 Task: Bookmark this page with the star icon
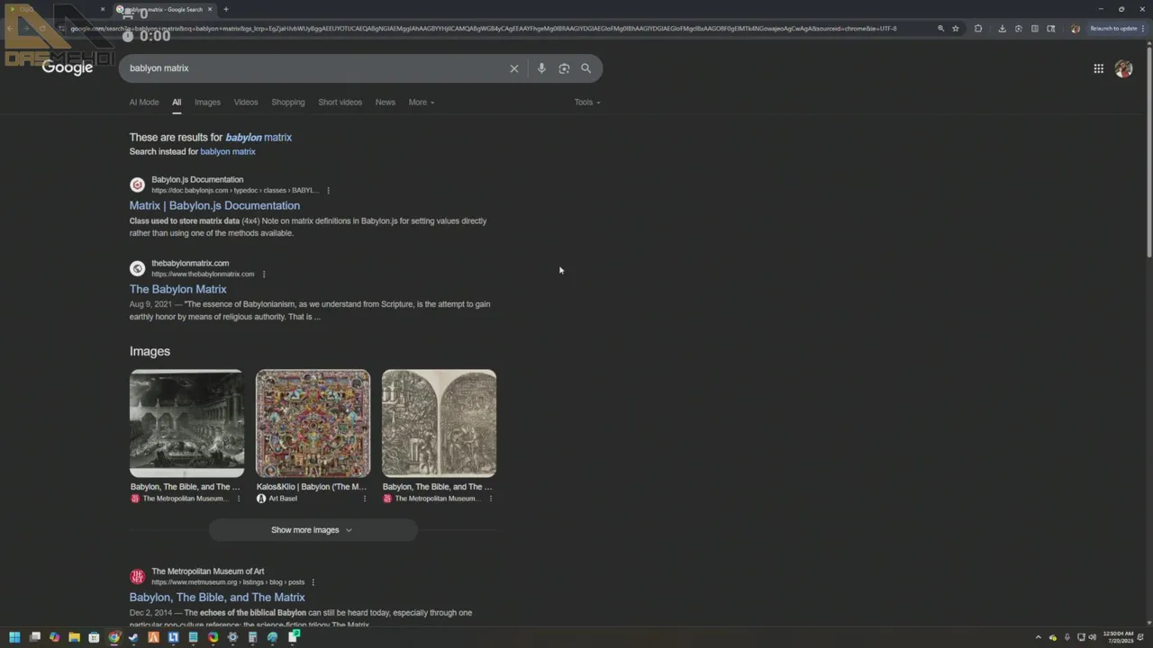[956, 29]
